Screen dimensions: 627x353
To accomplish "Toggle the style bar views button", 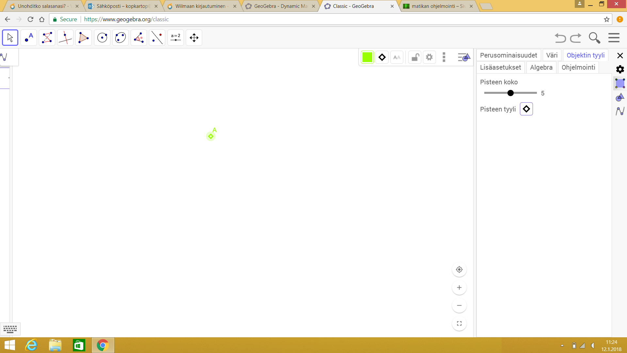I will tap(464, 58).
